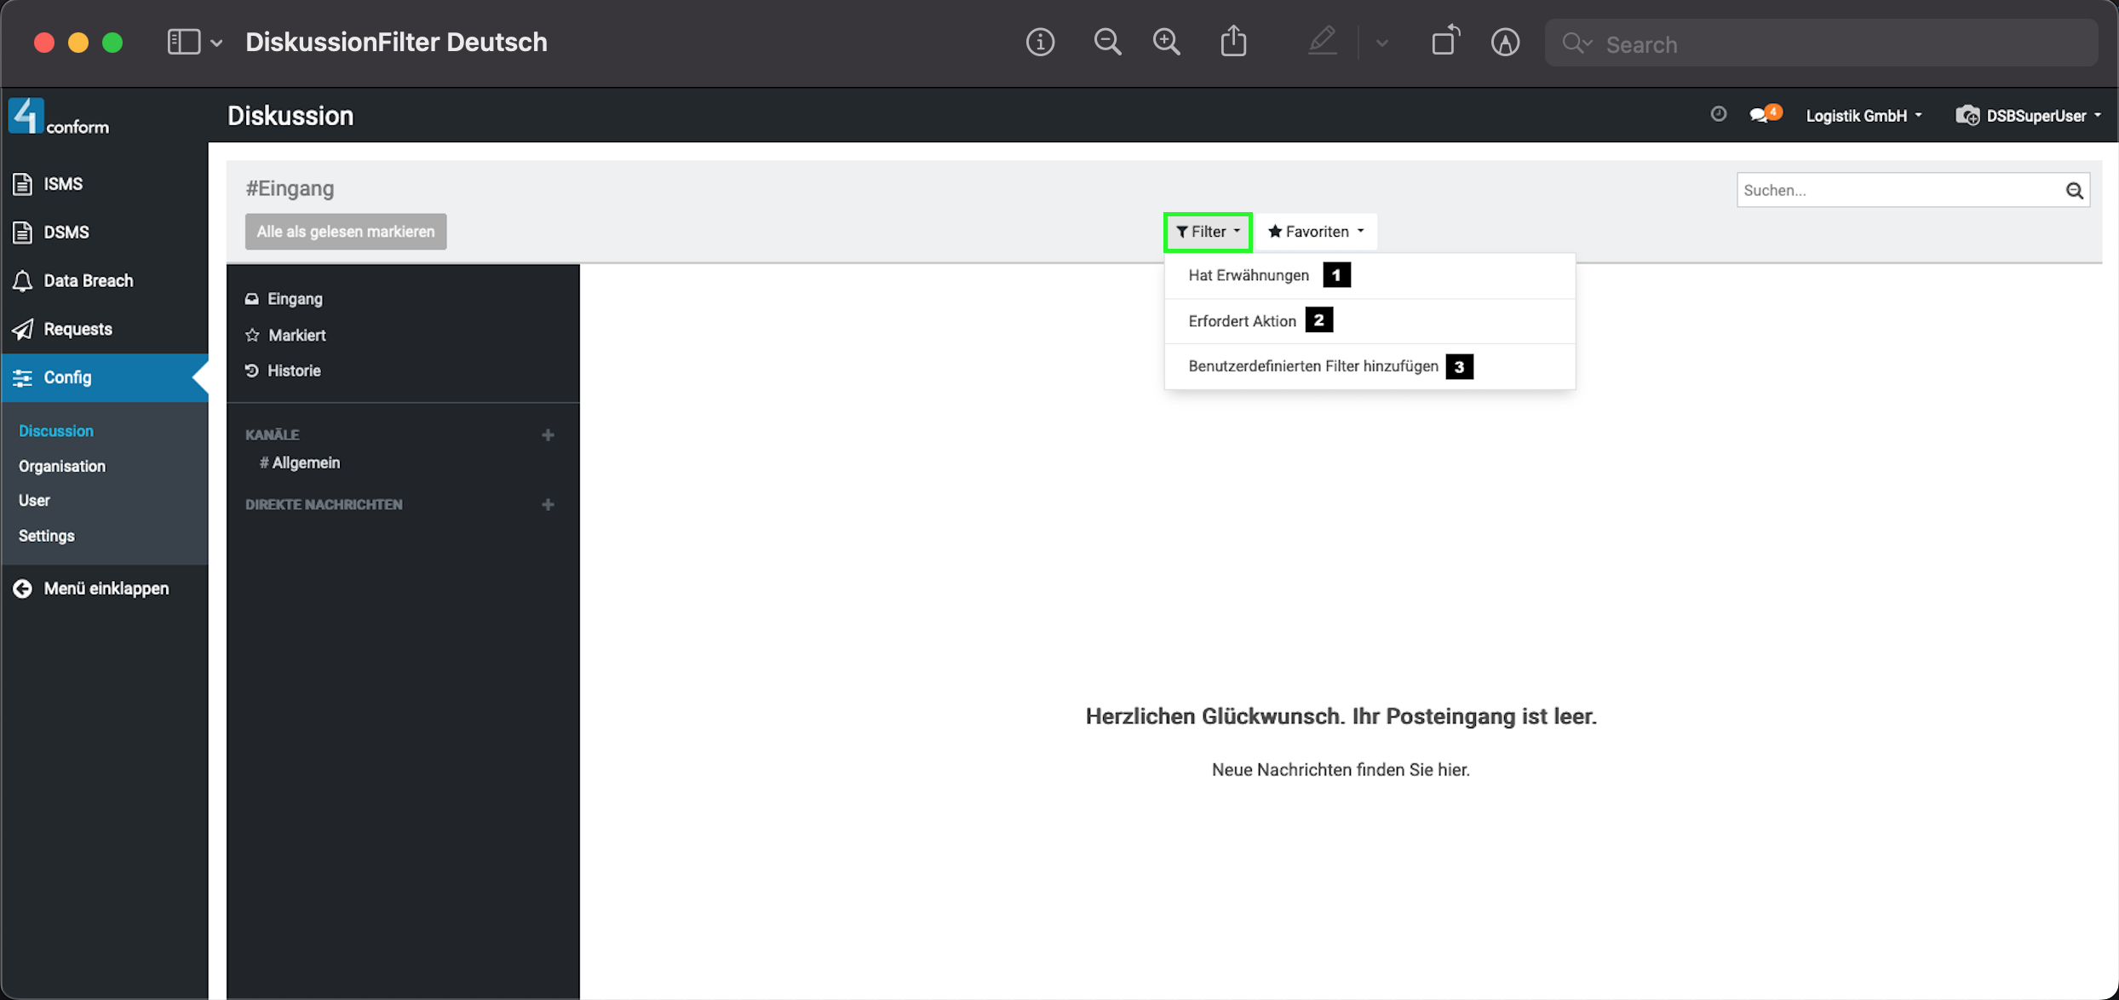Open the share icon in toolbar
The image size is (2119, 1000).
pos(1233,42)
